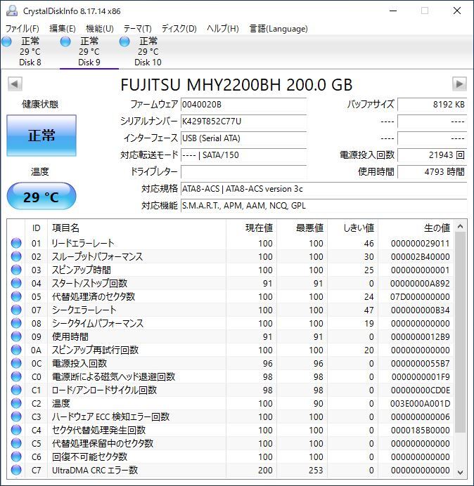Open the 言語(Language) menu
This screenshot has width=474, height=486.
pyautogui.click(x=278, y=29)
